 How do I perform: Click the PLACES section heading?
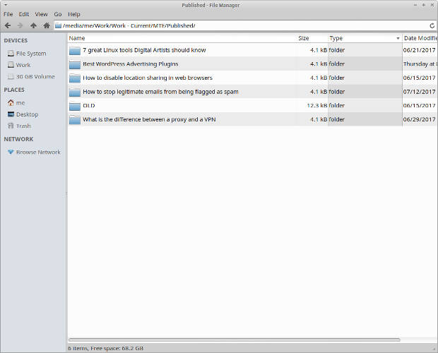pos(14,90)
